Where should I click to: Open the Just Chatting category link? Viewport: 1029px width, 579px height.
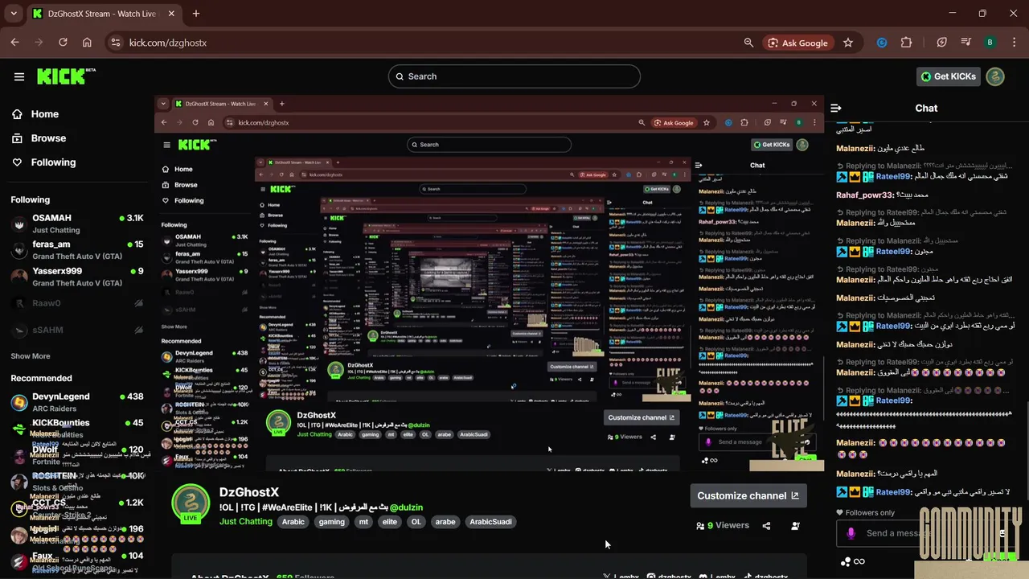[246, 521]
